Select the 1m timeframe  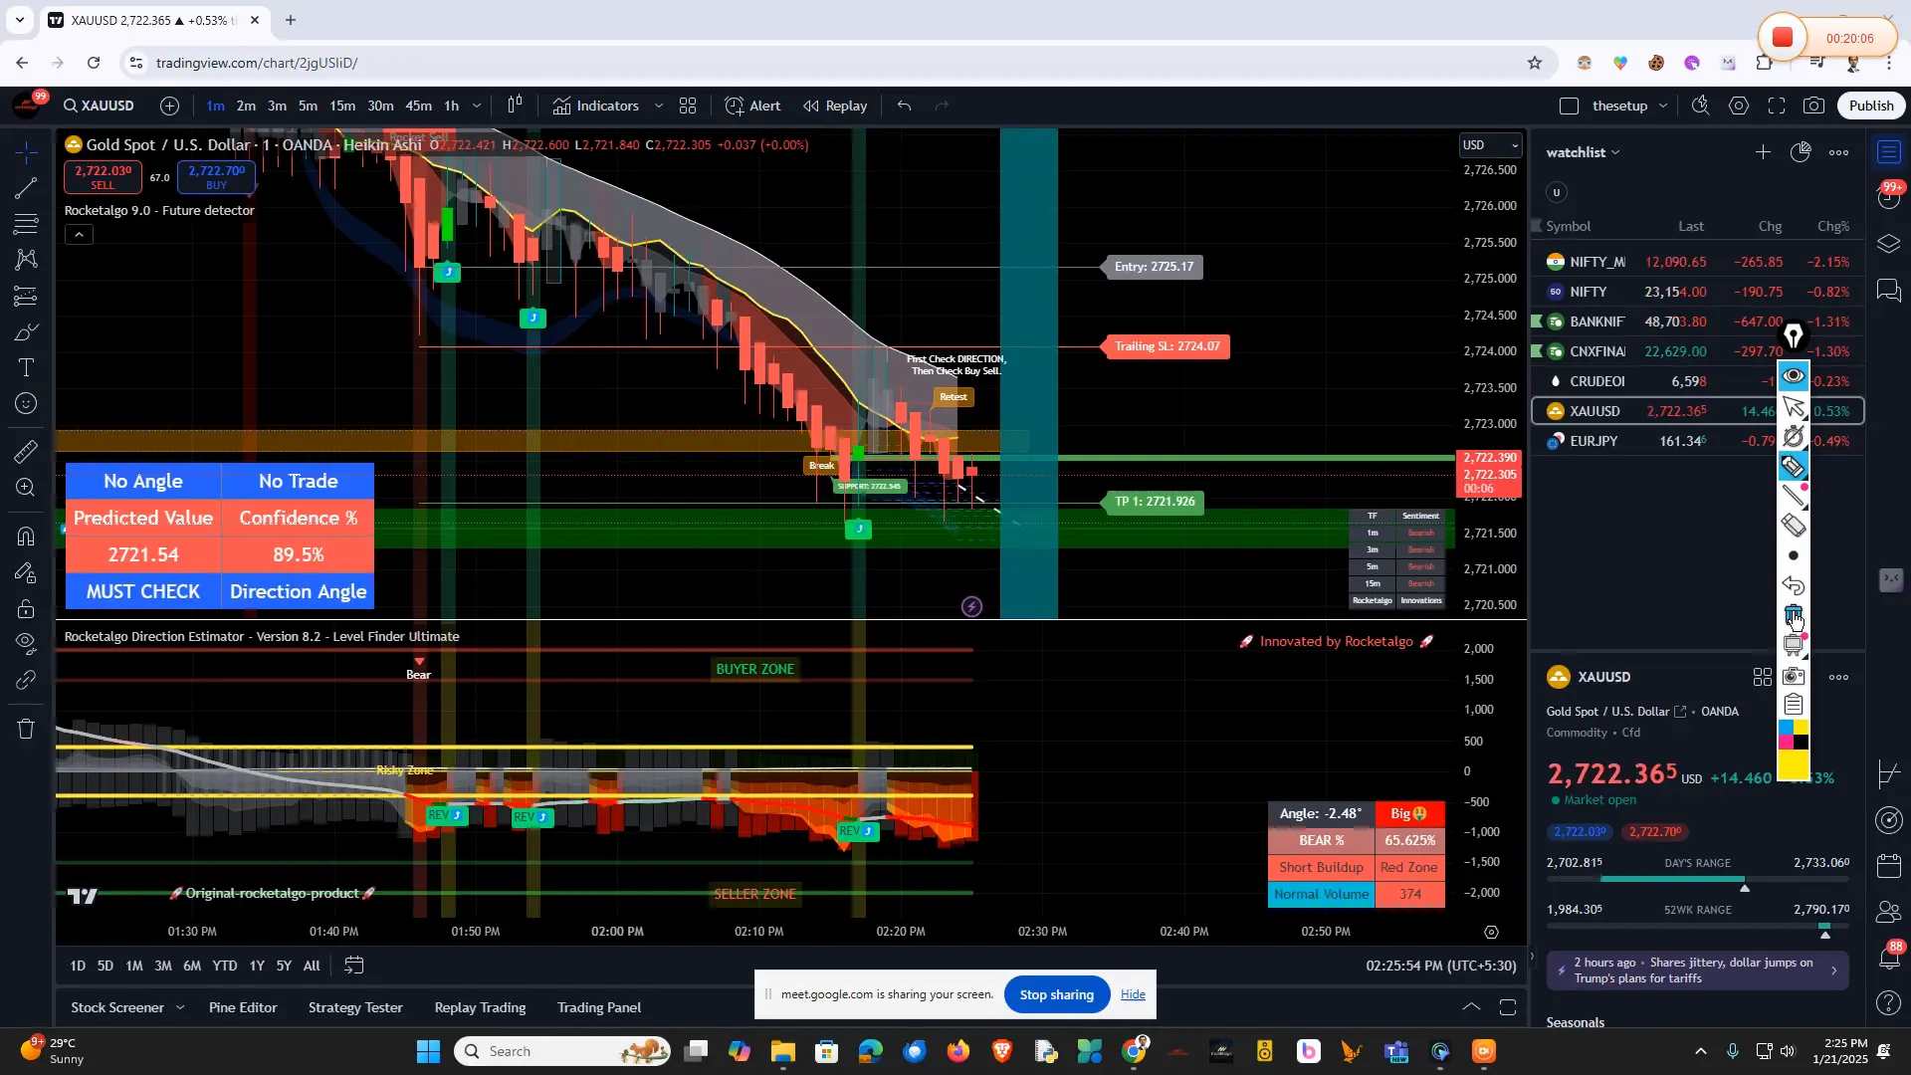pyautogui.click(x=216, y=106)
